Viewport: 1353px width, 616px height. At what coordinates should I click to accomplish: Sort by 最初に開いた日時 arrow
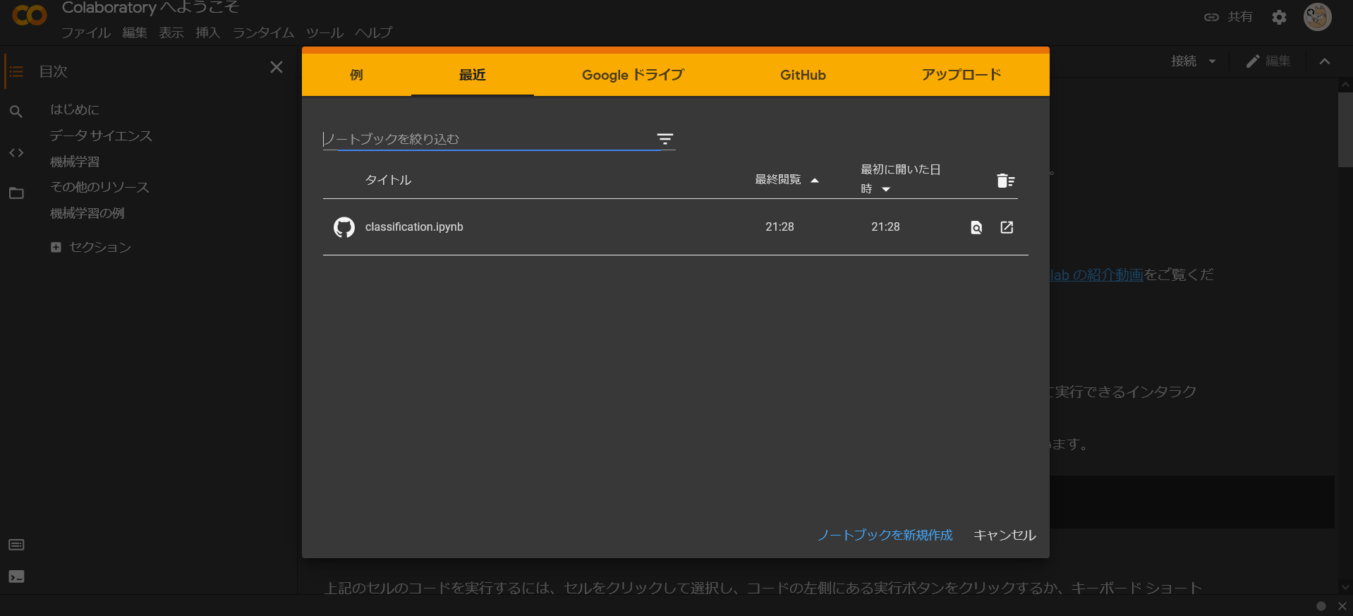tap(886, 189)
